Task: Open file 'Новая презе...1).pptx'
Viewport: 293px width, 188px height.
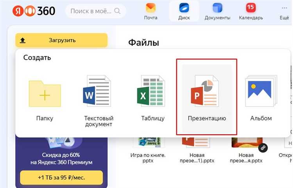Action: coord(197,151)
